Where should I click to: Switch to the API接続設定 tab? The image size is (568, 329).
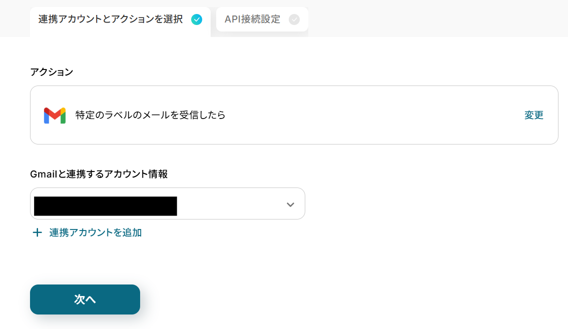262,19
